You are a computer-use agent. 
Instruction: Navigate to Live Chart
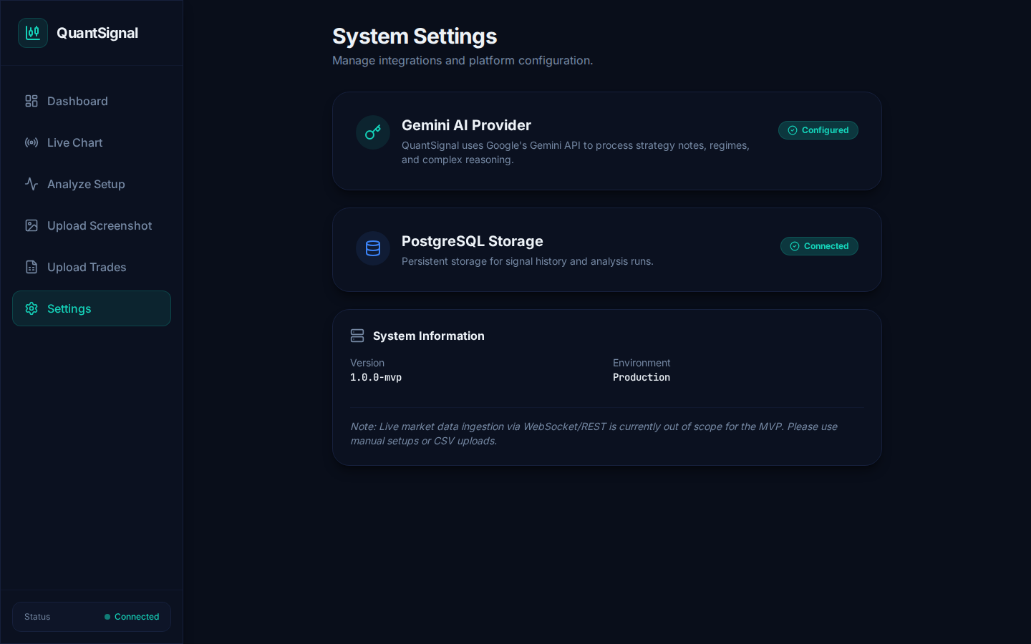74,142
